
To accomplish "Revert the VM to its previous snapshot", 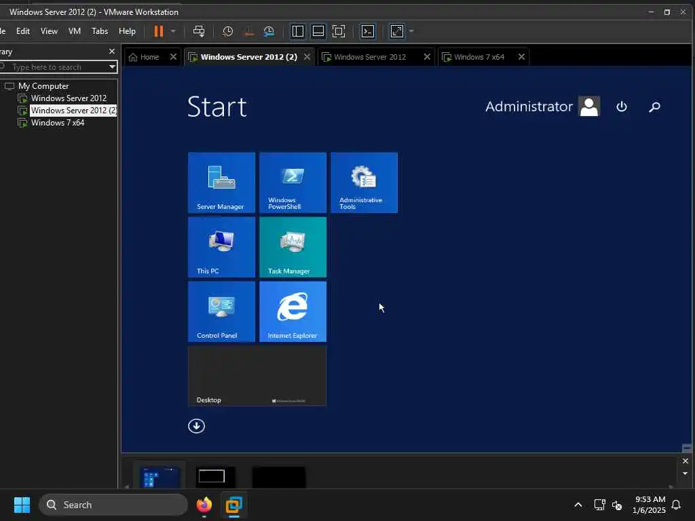I will [248, 31].
